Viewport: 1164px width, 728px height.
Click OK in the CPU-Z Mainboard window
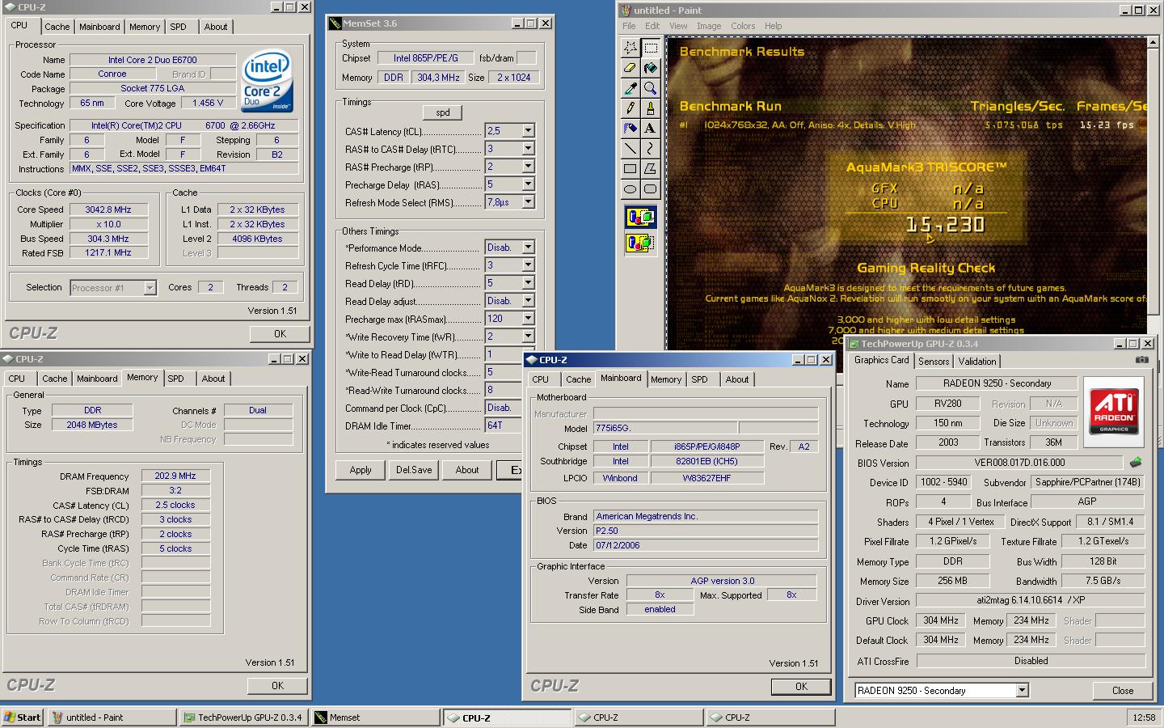click(x=801, y=686)
